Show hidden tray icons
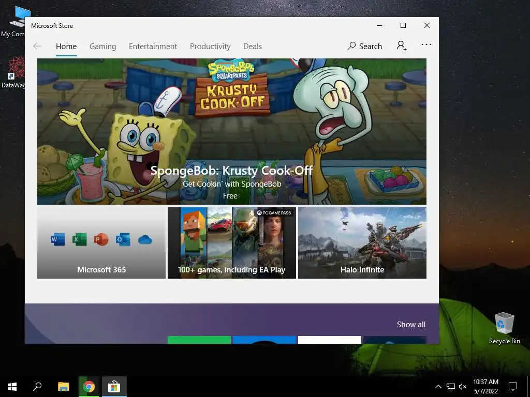 click(x=438, y=387)
